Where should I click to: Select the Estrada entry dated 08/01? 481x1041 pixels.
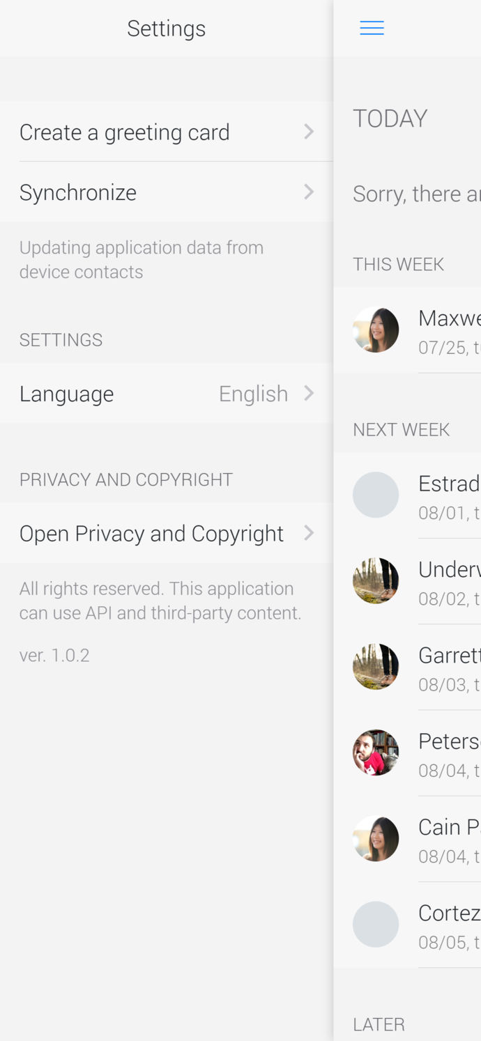point(408,495)
